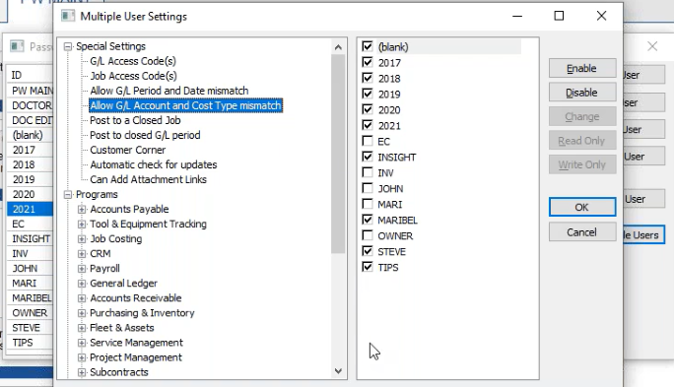Uncheck the TIPS user checkbox

point(368,267)
